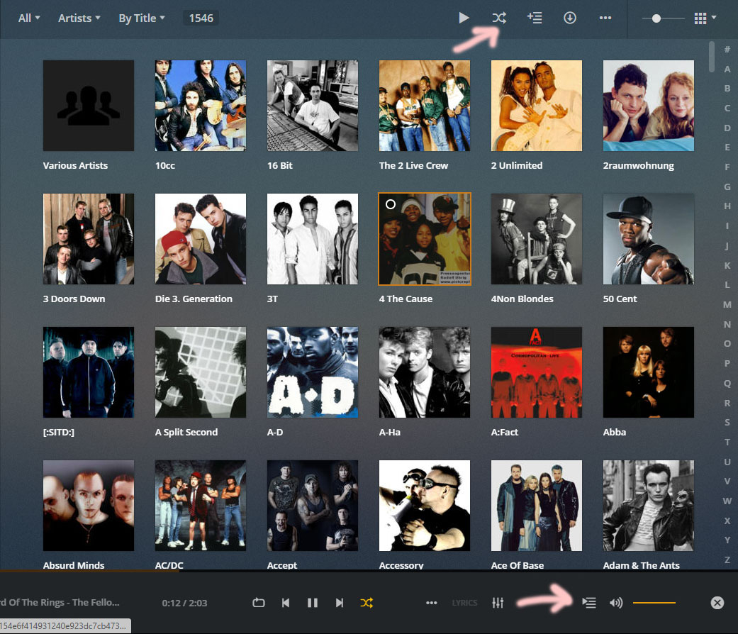This screenshot has width=738, height=634.
Task: Open the grid view mode dropdown
Action: (705, 18)
